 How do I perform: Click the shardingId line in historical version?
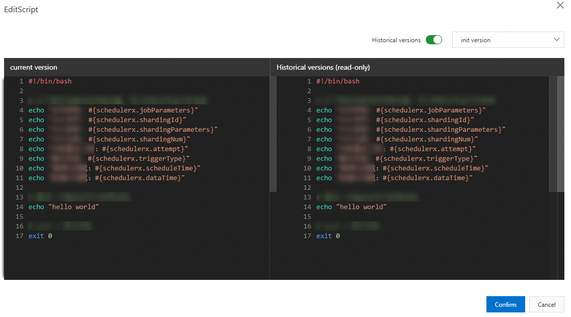click(395, 120)
